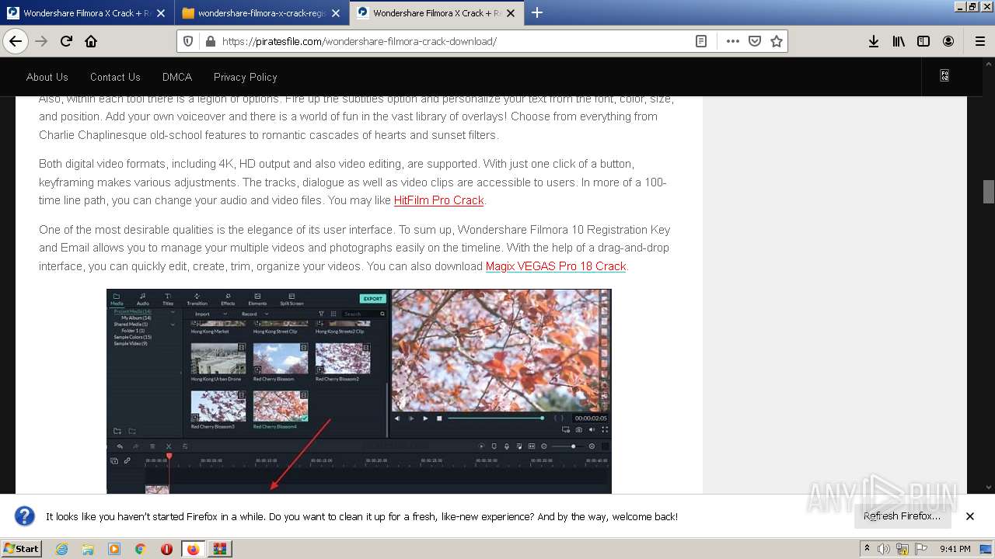Open DMCA site menu item
Screen dimensions: 995x559
177,77
